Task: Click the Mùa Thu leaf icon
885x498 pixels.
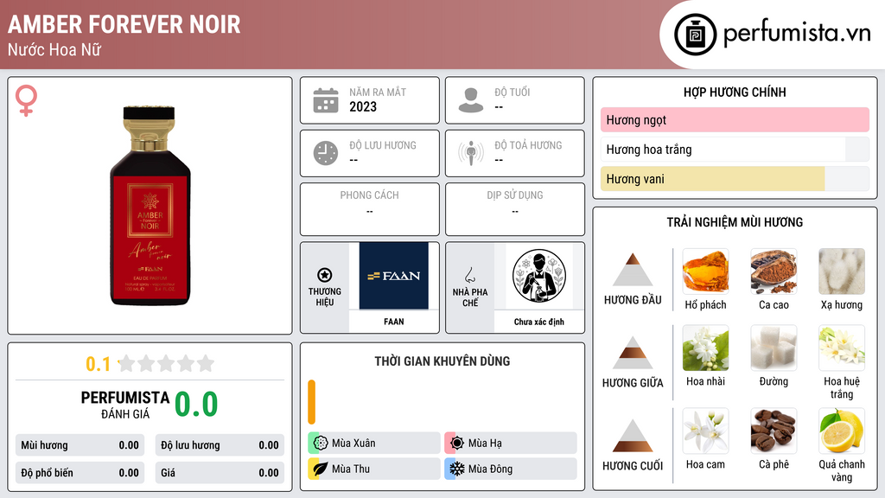Action: point(321,469)
